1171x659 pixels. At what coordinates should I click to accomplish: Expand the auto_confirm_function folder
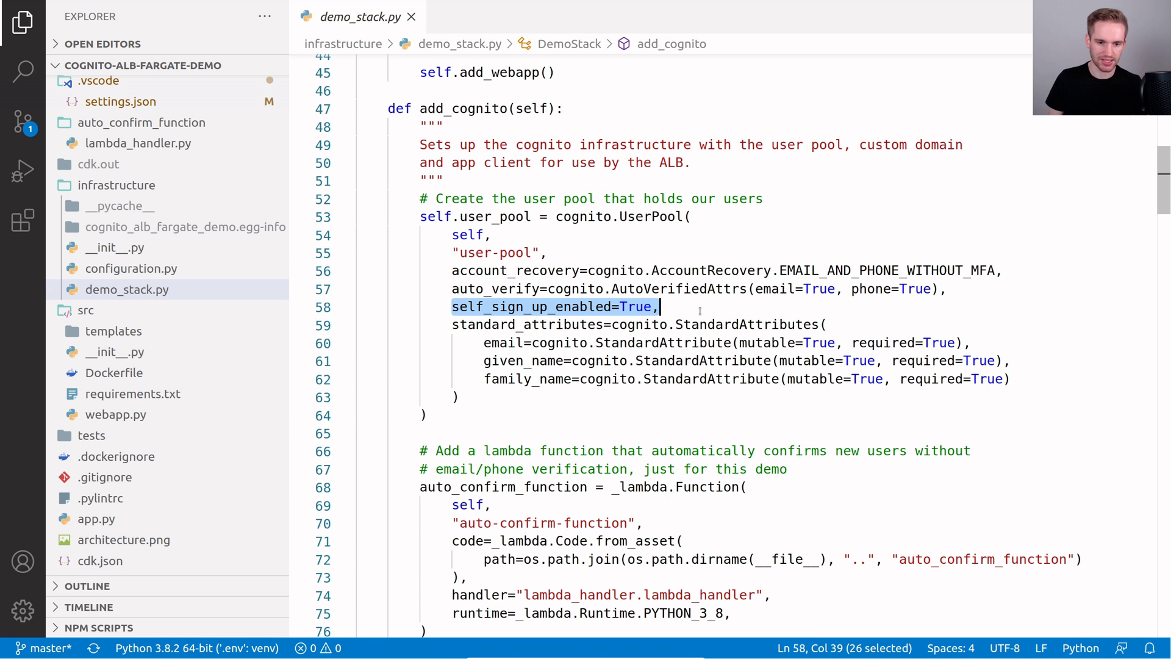(x=141, y=121)
